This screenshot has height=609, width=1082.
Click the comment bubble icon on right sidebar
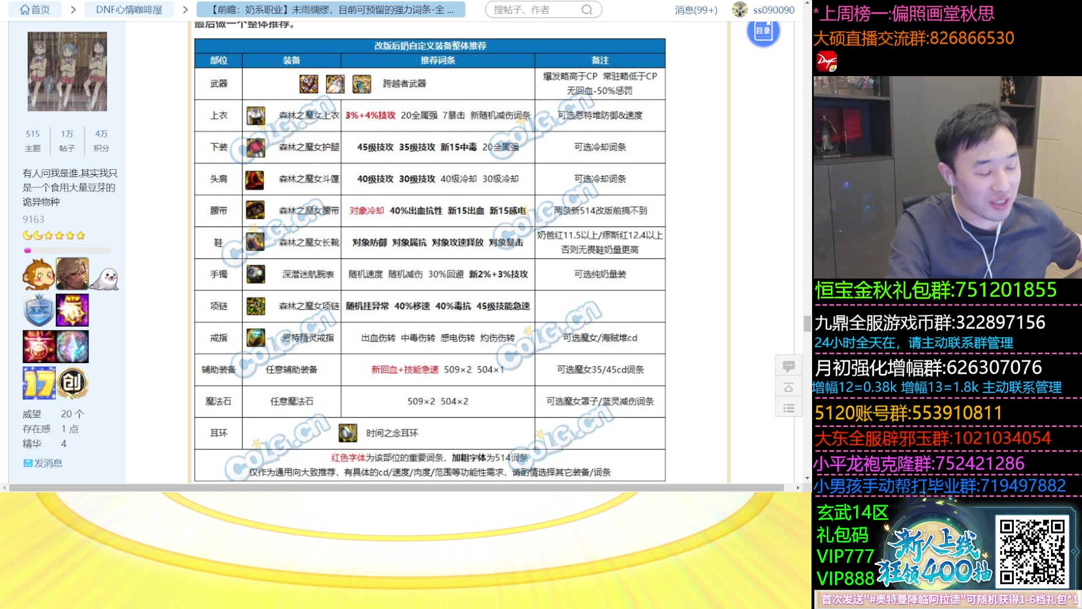[788, 366]
